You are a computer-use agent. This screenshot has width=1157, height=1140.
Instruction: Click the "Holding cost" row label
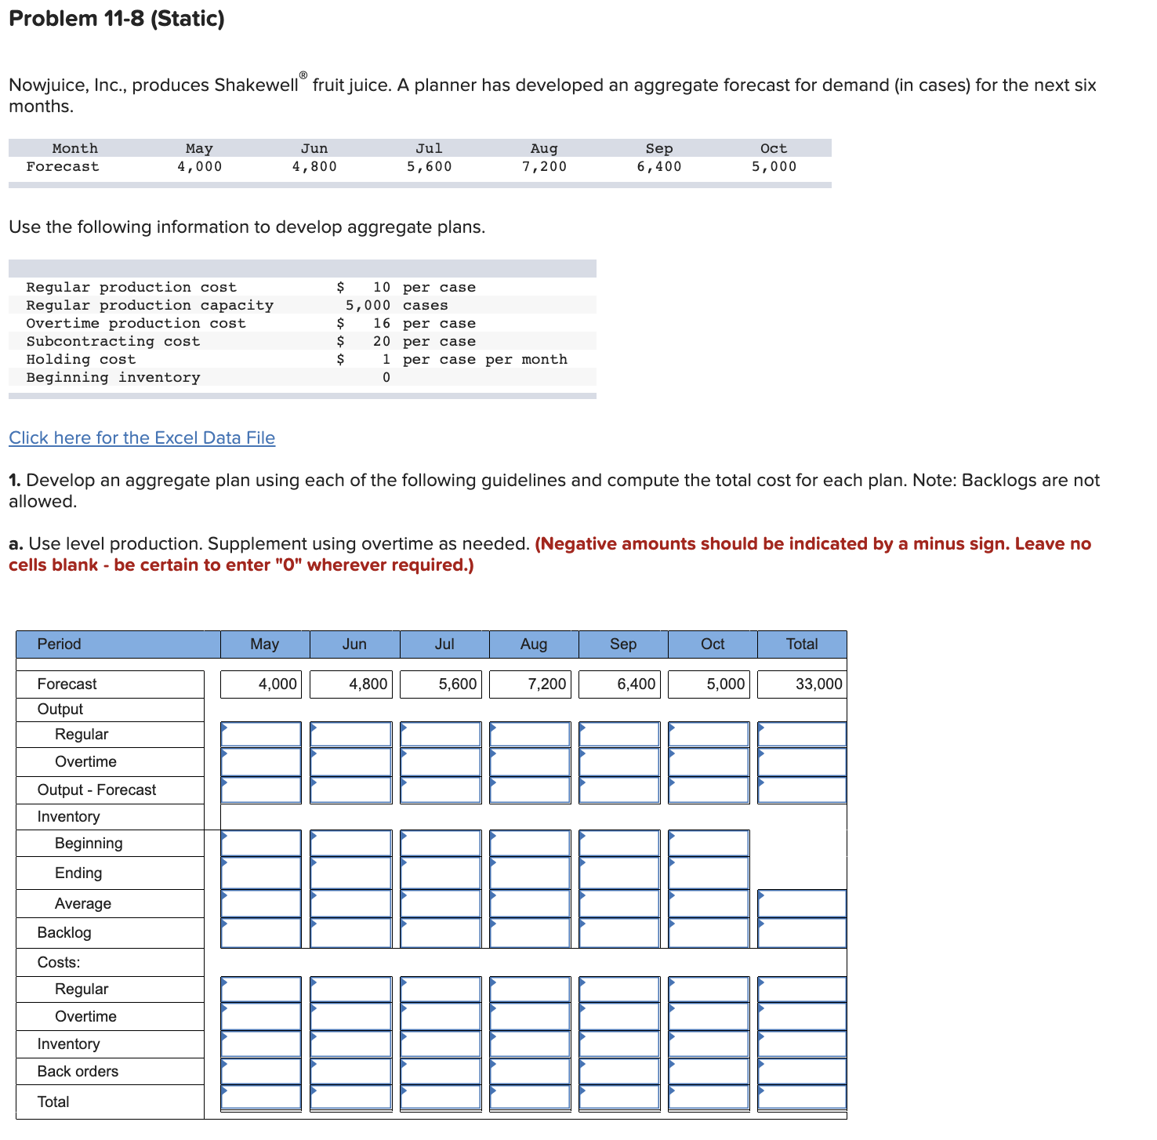[x=81, y=359]
